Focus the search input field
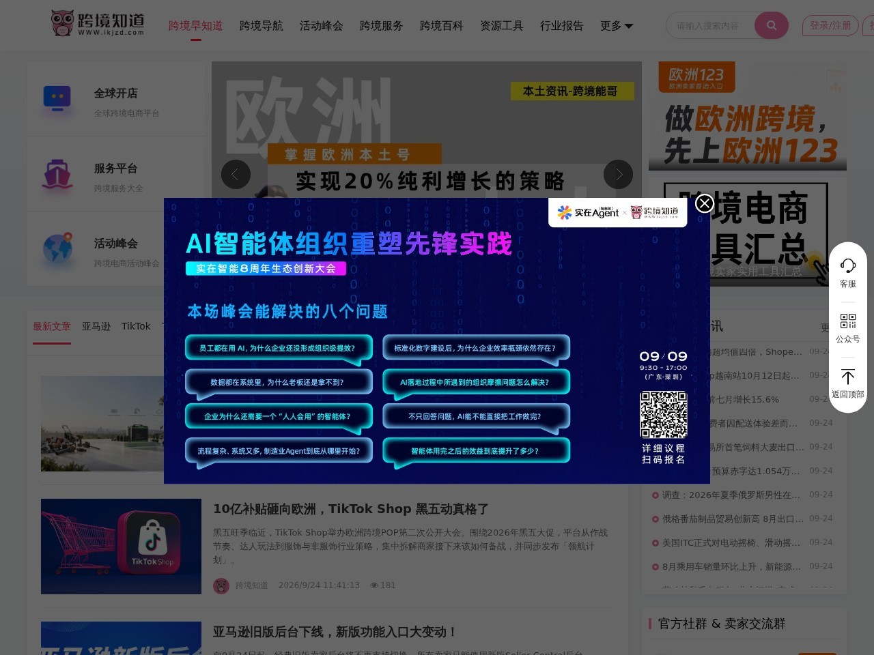Screen dimensions: 874x655 tap(710, 25)
